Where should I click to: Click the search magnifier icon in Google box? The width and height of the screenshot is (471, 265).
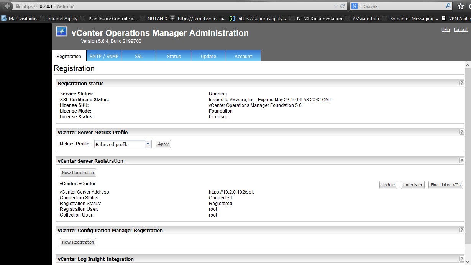(x=448, y=6)
